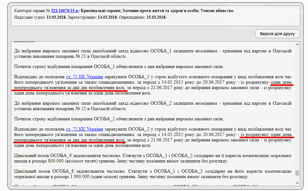Select the "Категорія справи №" label
308x191 pixels.
click(x=32, y=11)
